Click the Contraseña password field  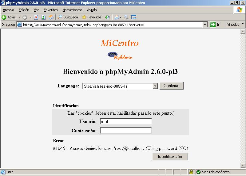click(126, 131)
